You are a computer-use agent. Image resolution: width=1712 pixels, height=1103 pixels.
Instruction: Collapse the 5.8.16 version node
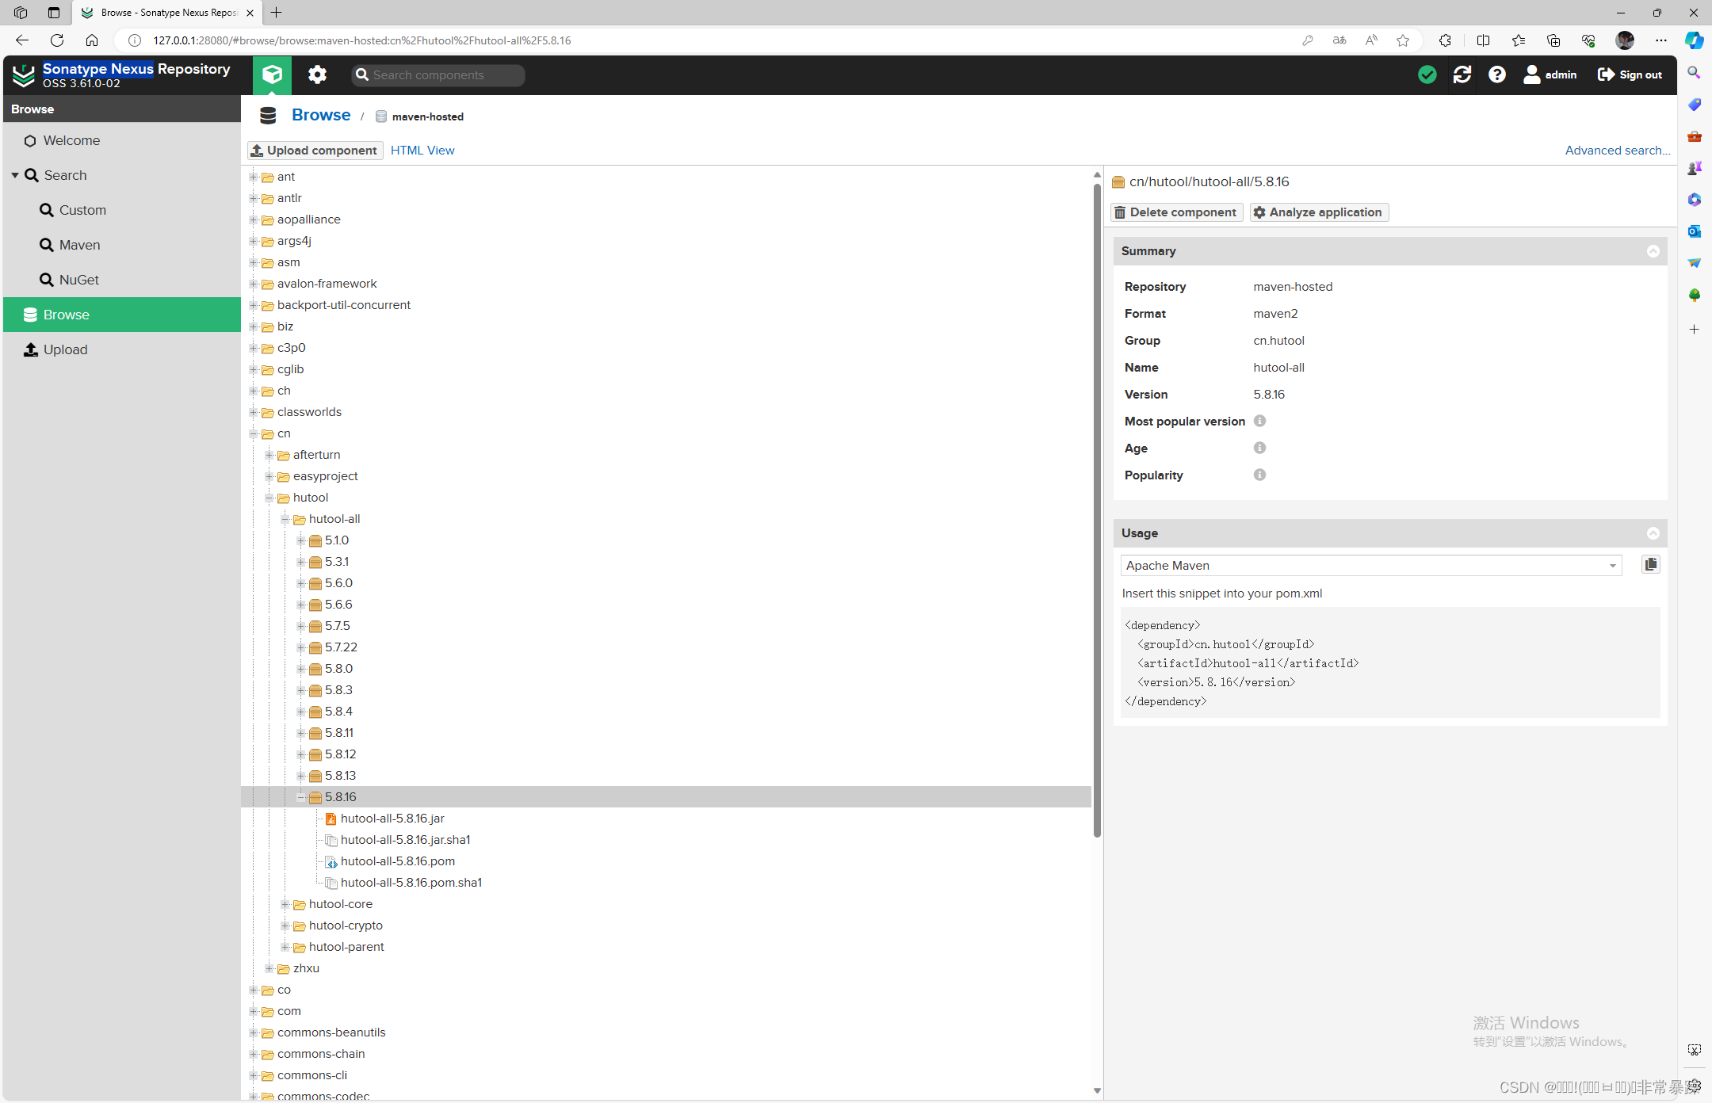click(301, 797)
